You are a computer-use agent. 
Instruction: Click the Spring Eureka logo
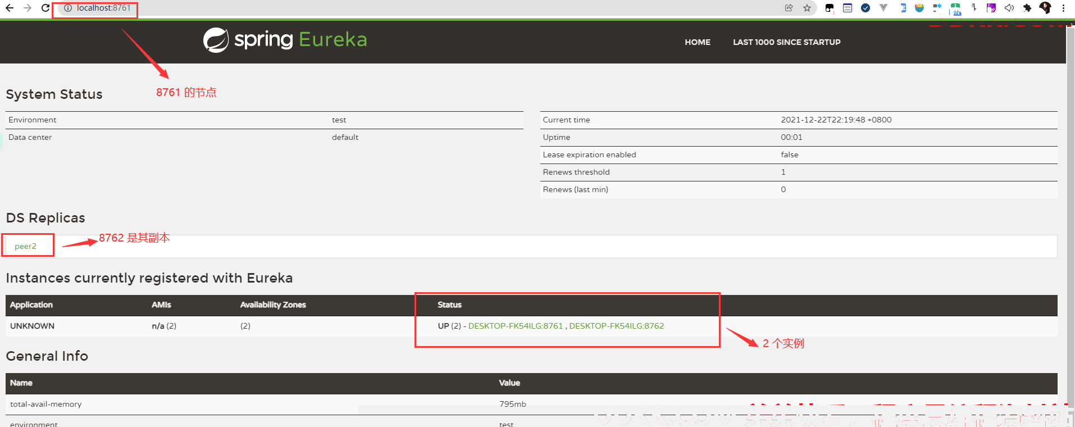285,40
